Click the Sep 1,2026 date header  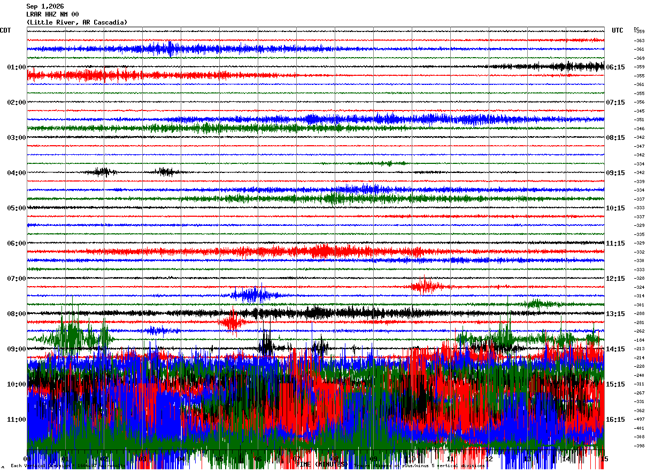click(x=45, y=6)
